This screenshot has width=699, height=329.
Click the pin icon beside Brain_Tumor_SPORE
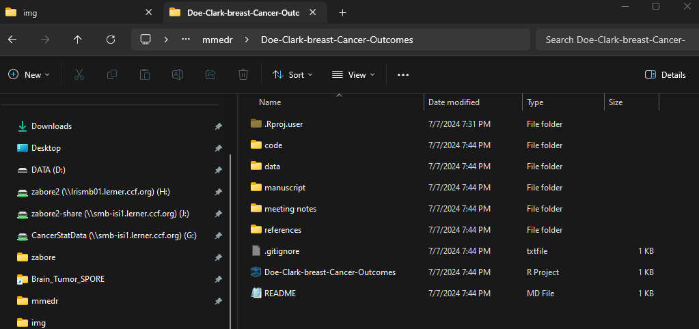(218, 279)
